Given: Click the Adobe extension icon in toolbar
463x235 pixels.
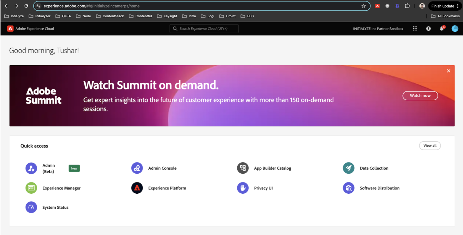Looking at the screenshot, I should (377, 6).
